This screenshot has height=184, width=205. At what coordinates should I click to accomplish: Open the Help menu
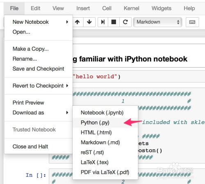189,8
